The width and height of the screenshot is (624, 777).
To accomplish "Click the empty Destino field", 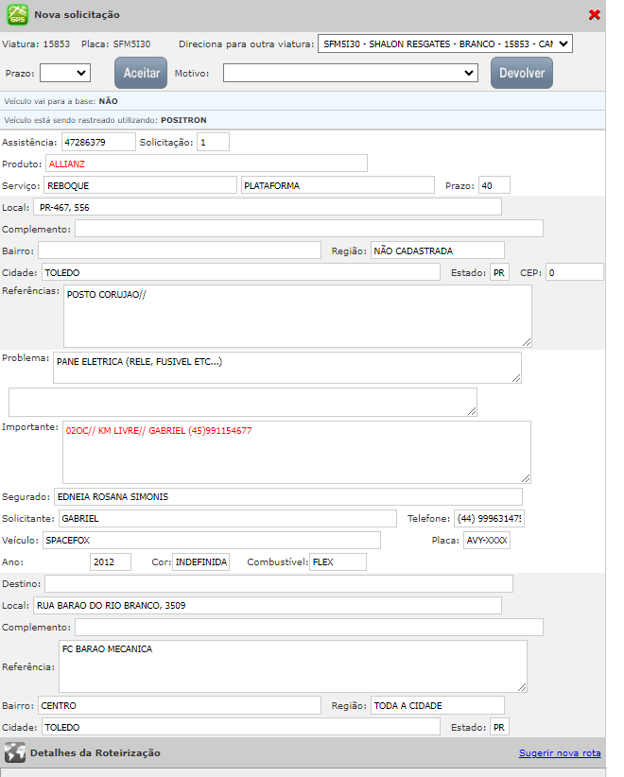I will [278, 583].
